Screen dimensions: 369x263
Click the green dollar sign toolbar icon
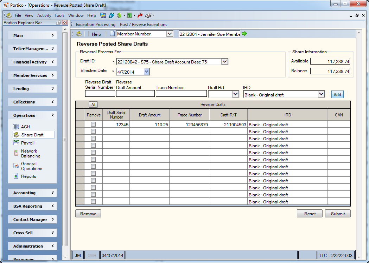tap(119, 15)
